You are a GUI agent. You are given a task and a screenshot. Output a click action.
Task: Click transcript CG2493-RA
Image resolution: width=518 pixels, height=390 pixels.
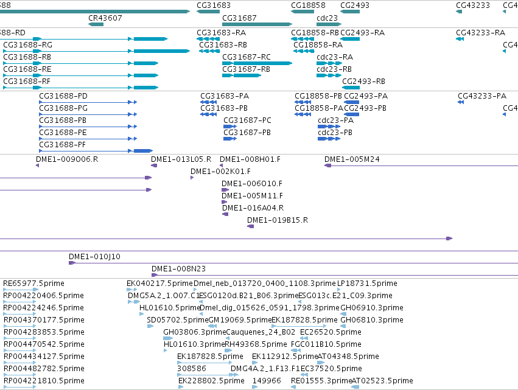[x=362, y=33]
